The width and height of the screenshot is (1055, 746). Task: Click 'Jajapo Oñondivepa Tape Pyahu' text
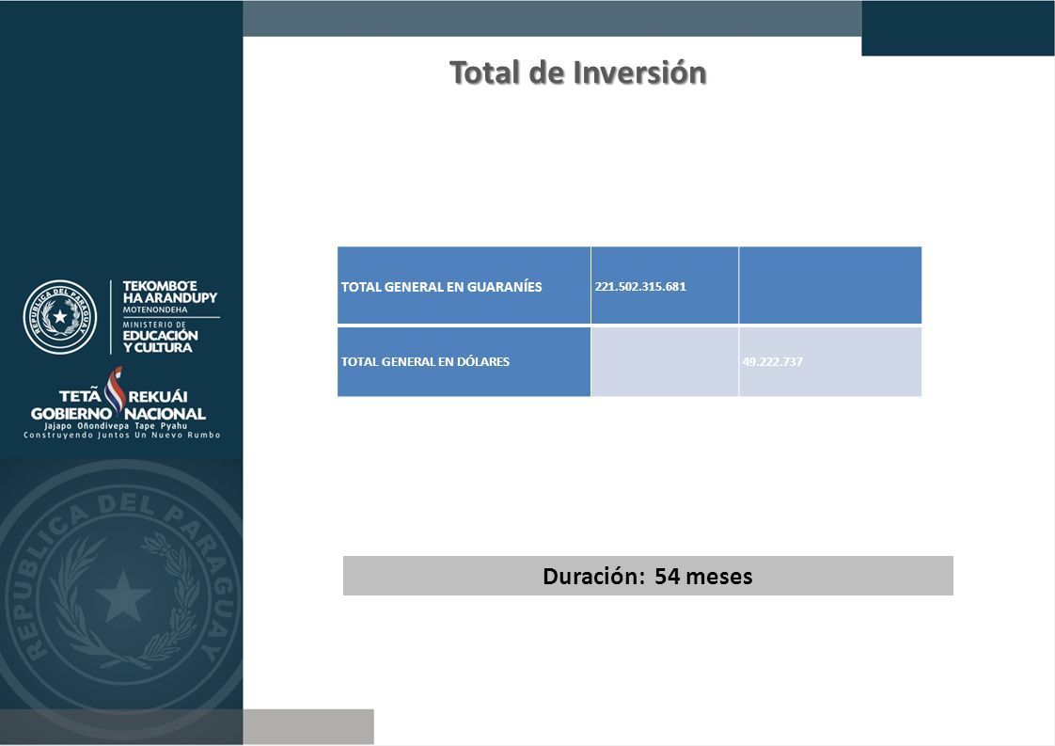116,425
